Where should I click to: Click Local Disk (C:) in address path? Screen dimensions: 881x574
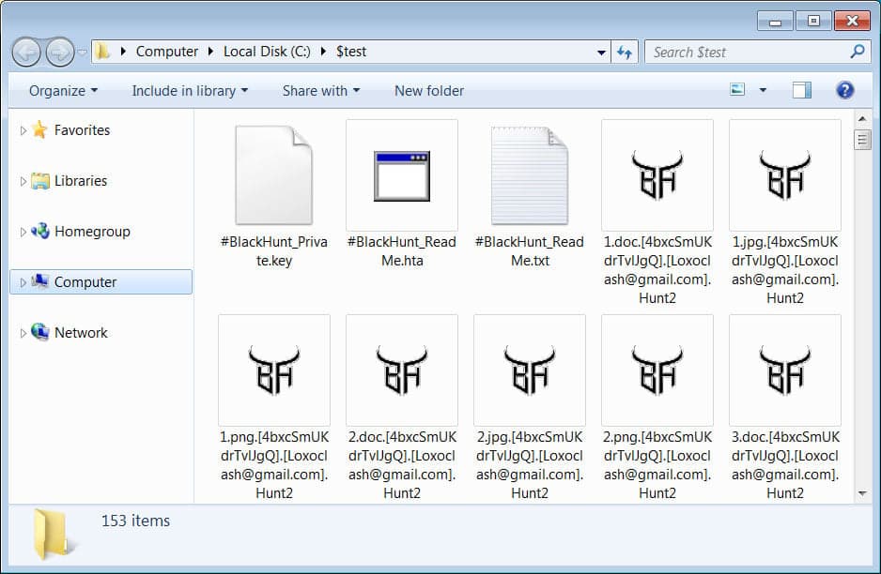click(x=267, y=52)
